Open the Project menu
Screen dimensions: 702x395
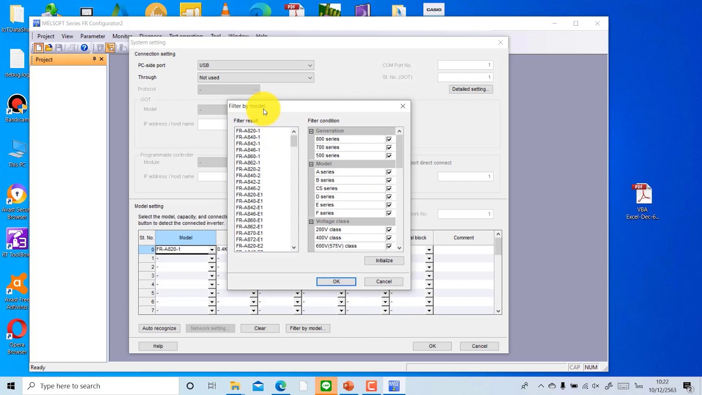click(46, 36)
